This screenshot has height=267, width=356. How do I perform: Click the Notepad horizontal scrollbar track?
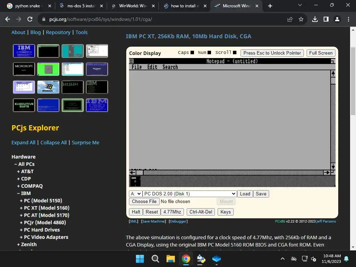click(x=233, y=172)
